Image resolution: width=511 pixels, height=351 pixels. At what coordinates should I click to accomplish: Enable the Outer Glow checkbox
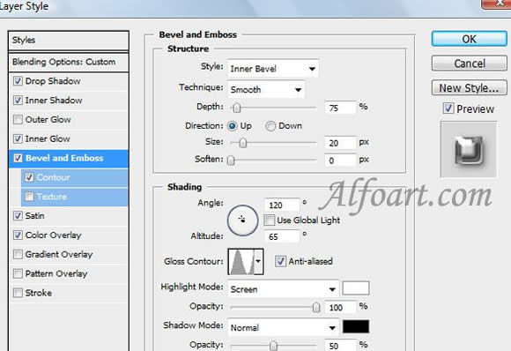click(x=18, y=119)
